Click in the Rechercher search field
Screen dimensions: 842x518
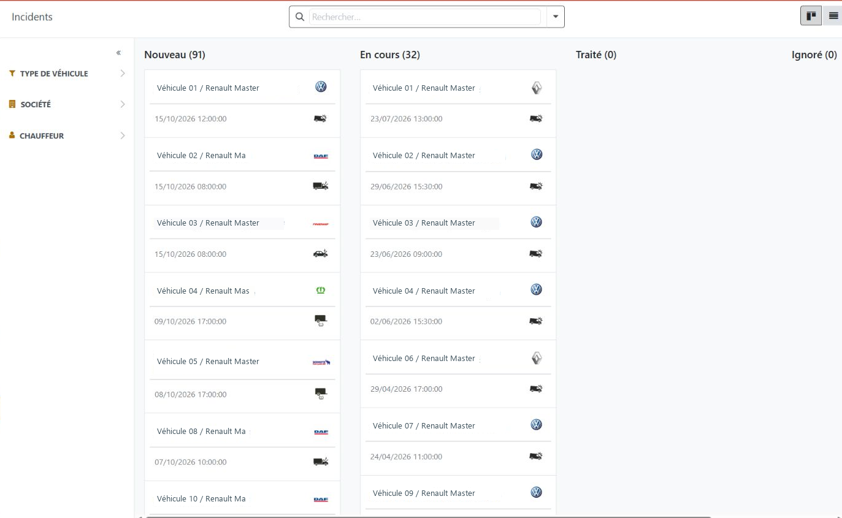pos(424,17)
